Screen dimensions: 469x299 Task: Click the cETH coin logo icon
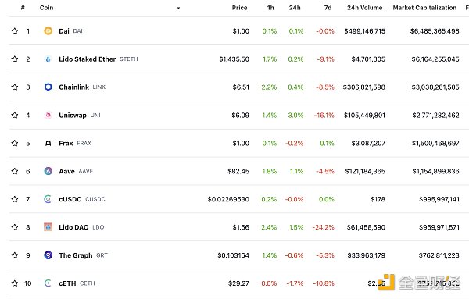[x=48, y=283]
